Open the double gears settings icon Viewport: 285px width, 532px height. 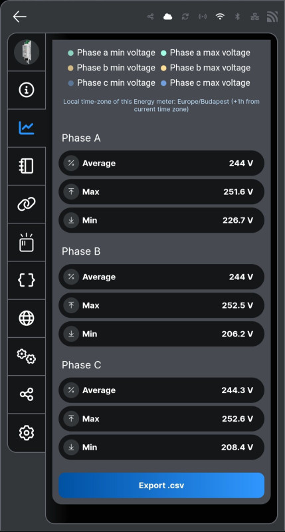[x=27, y=356]
